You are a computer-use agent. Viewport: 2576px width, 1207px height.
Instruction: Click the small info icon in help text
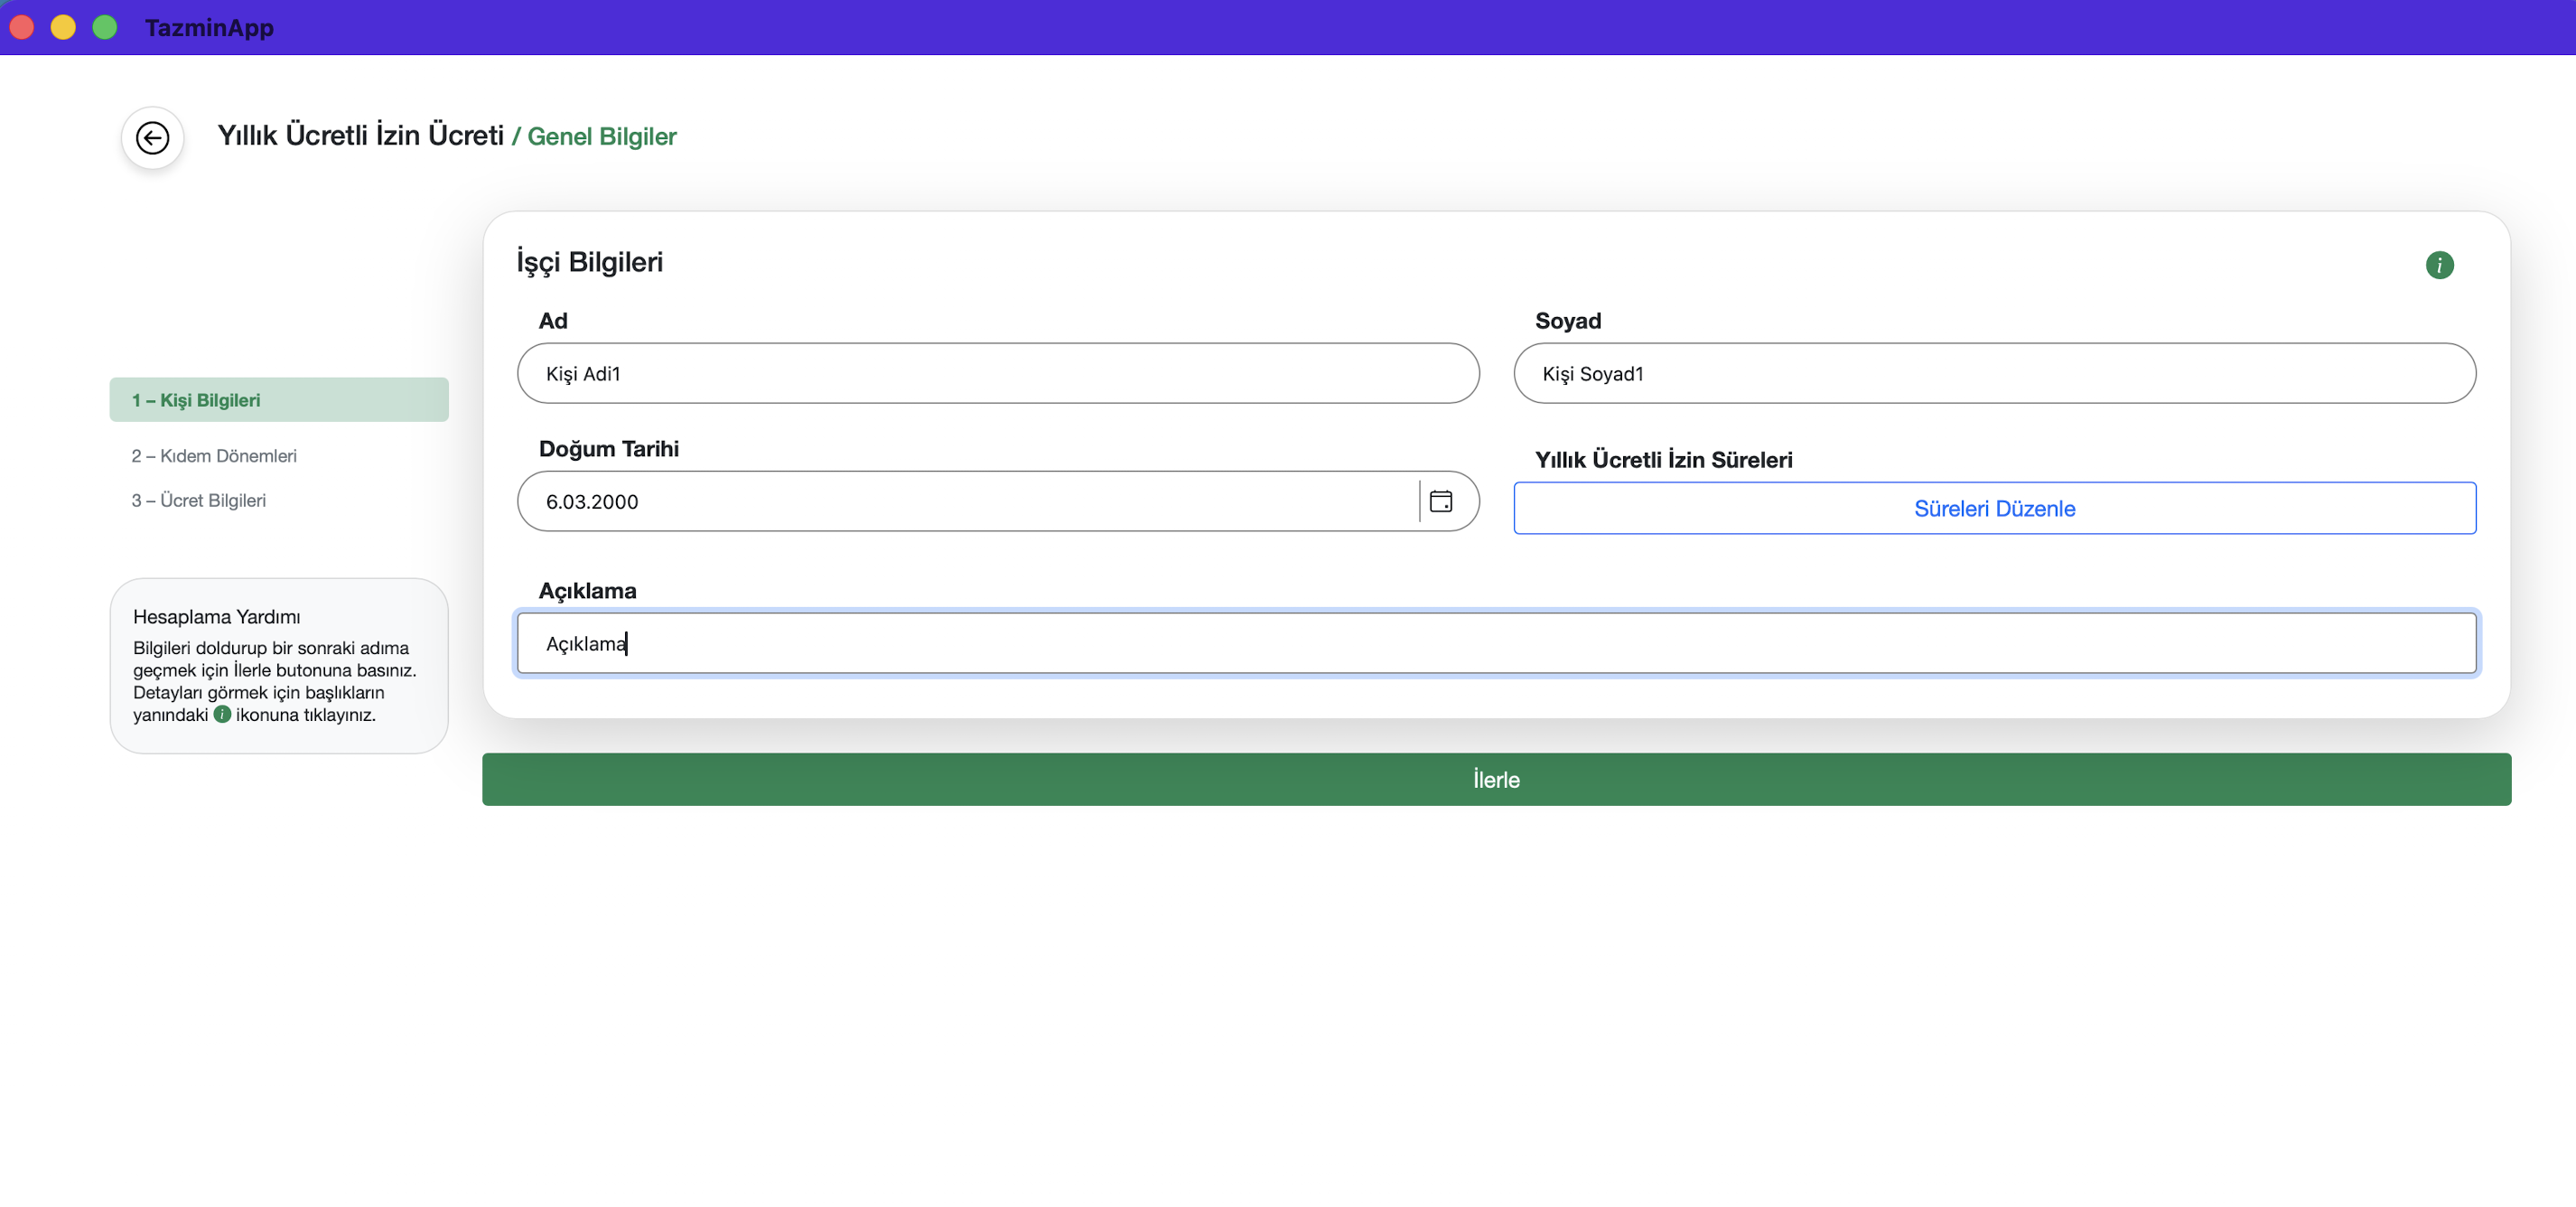[x=222, y=714]
